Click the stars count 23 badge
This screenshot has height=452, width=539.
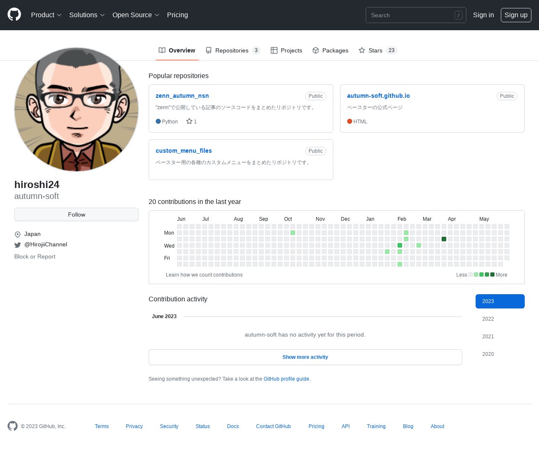pyautogui.click(x=392, y=50)
